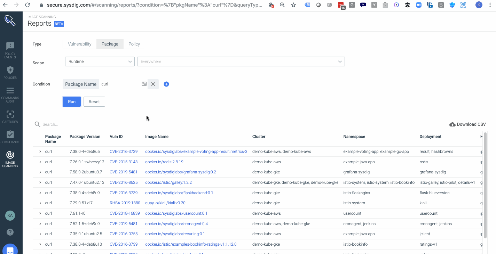Expand the cronagent:0.4 row
The height and width of the screenshot is (254, 496).
point(40,224)
